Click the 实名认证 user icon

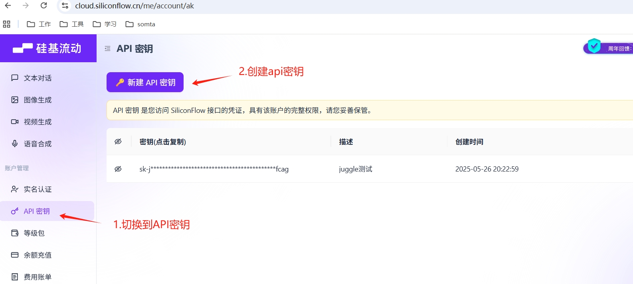tap(15, 189)
